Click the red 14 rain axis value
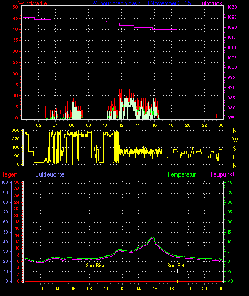 click(x=17, y=235)
